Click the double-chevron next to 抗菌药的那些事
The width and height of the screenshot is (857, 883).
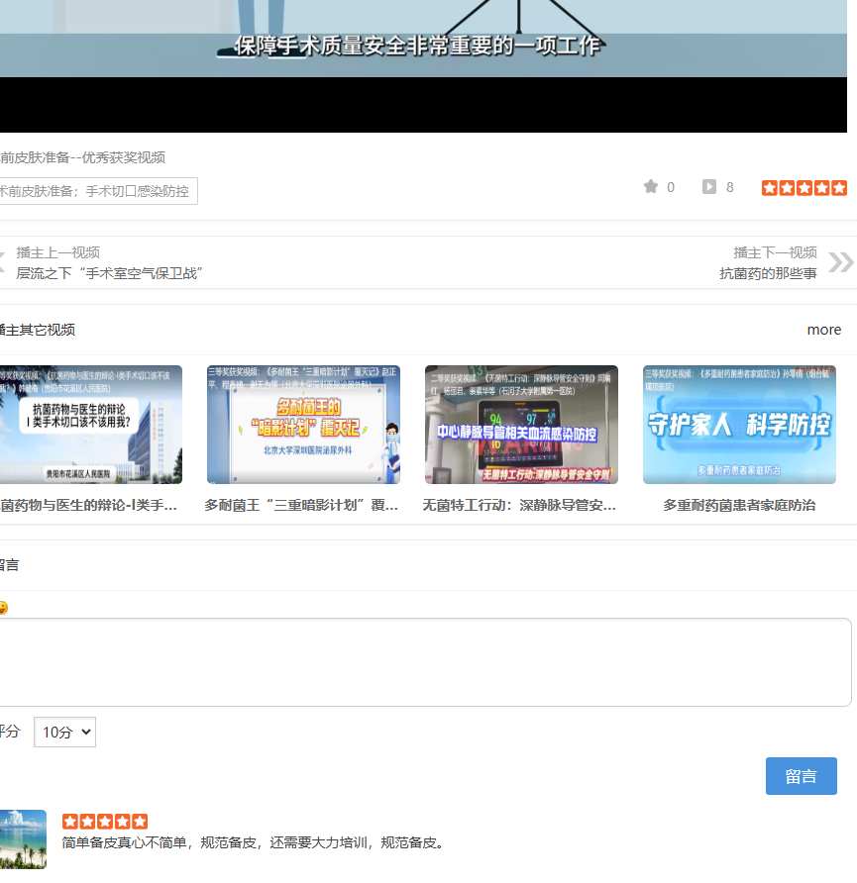(841, 262)
